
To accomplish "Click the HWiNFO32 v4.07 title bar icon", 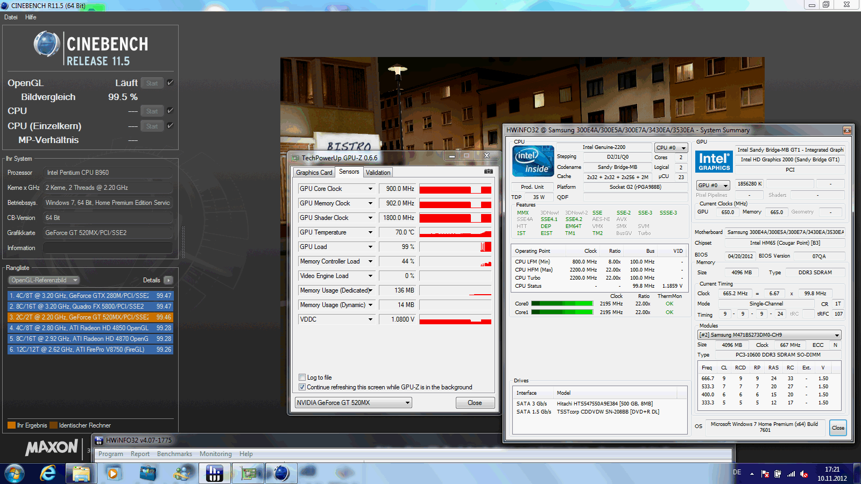I will [x=99, y=440].
